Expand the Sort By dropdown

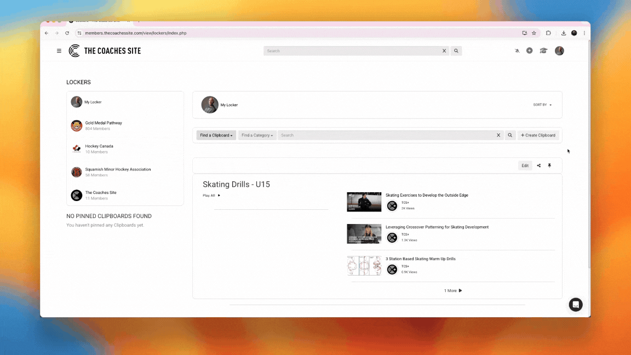point(542,105)
